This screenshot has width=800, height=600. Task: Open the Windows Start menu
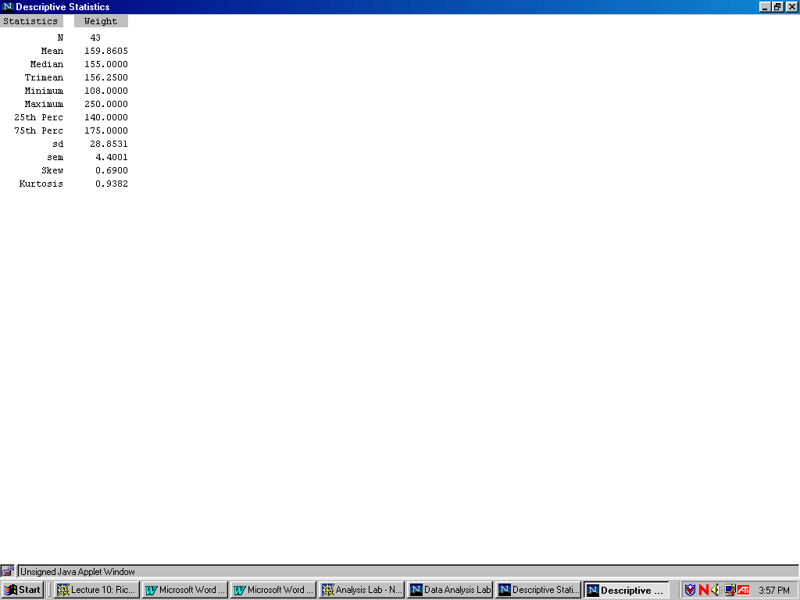click(23, 590)
